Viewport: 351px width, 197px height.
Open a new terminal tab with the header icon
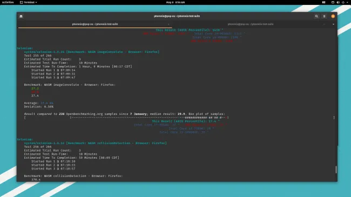pos(21,16)
